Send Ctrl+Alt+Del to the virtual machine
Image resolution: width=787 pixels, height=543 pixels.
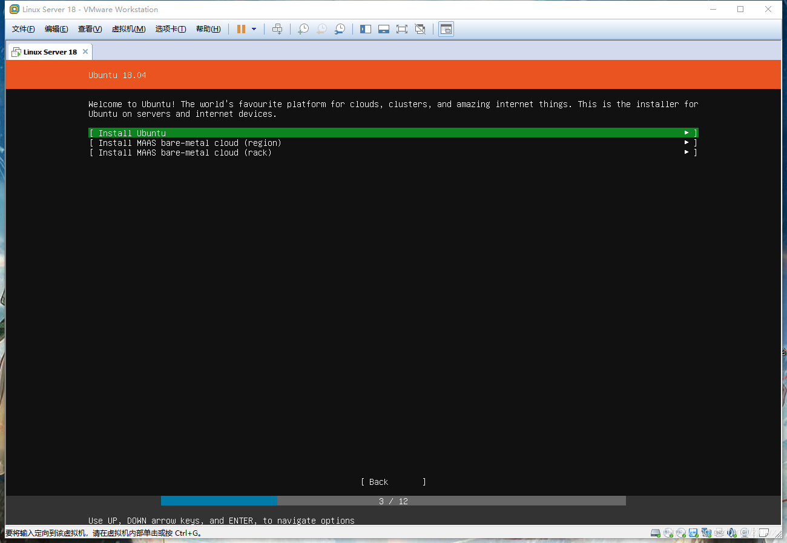[277, 29]
